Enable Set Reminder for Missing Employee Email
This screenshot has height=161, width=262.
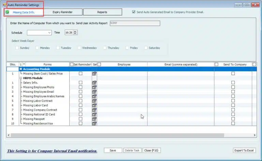(81, 92)
